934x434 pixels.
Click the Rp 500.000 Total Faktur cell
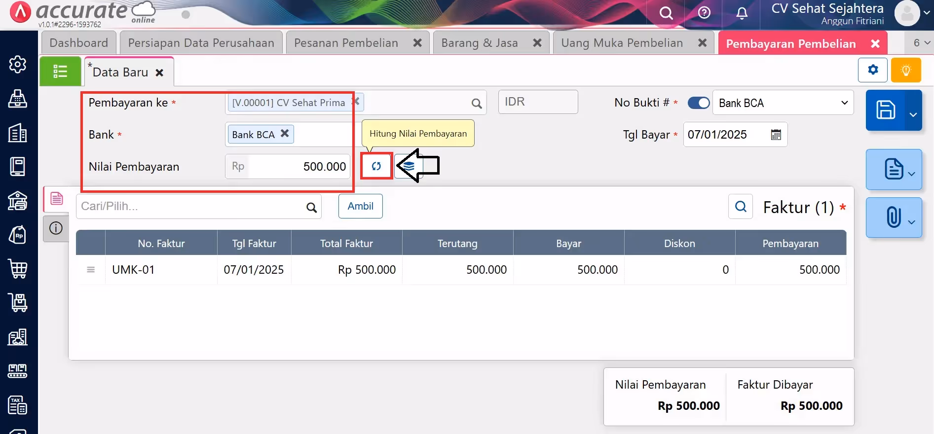coord(347,270)
